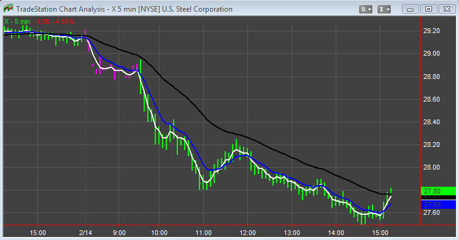Click the last 15:00 label on time axis
The image size is (459, 240).
point(380,233)
